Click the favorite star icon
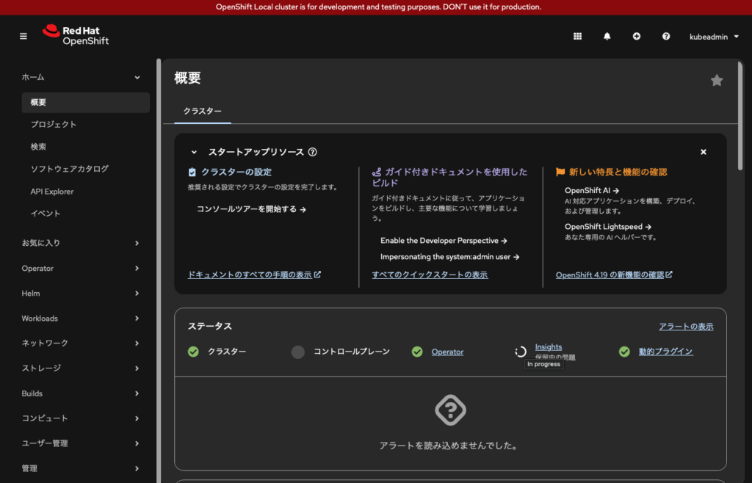The width and height of the screenshot is (752, 483). click(716, 81)
